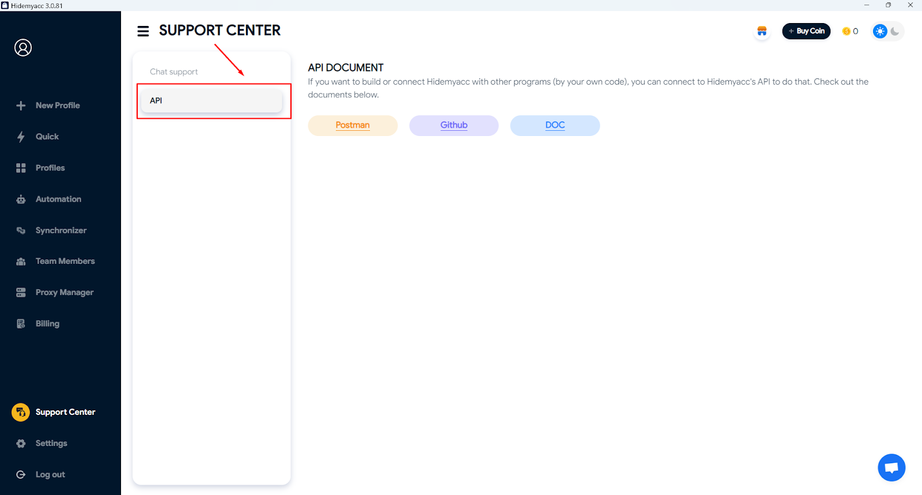Click the Support Center yellow icon
Viewport: 922px width, 495px height.
(x=21, y=412)
